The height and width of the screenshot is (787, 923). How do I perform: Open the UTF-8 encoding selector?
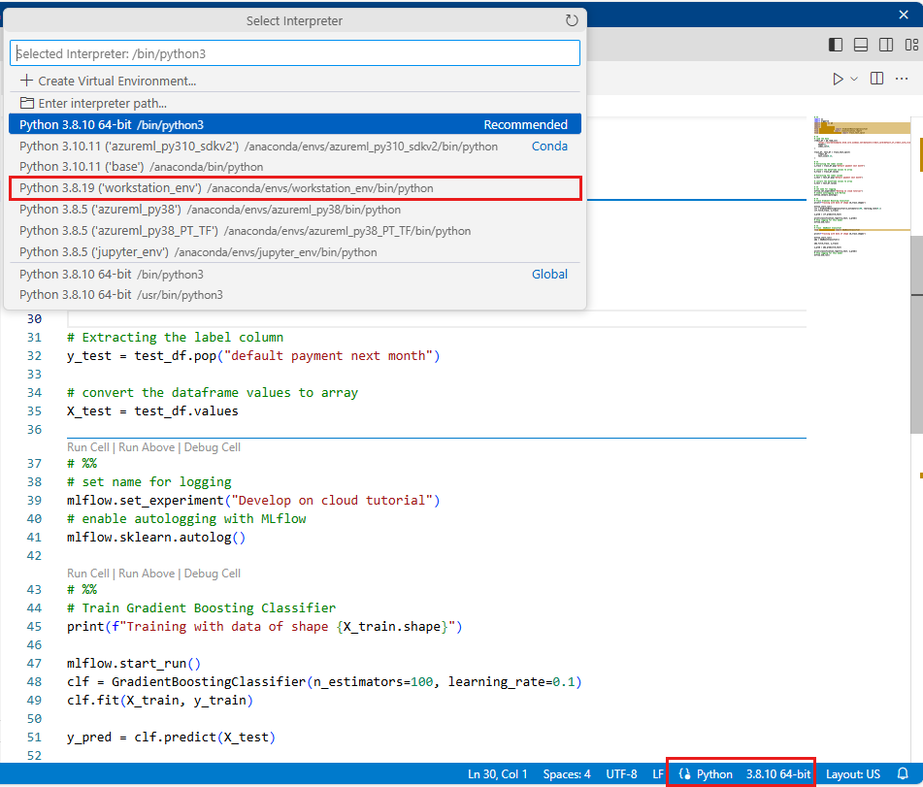point(621,773)
